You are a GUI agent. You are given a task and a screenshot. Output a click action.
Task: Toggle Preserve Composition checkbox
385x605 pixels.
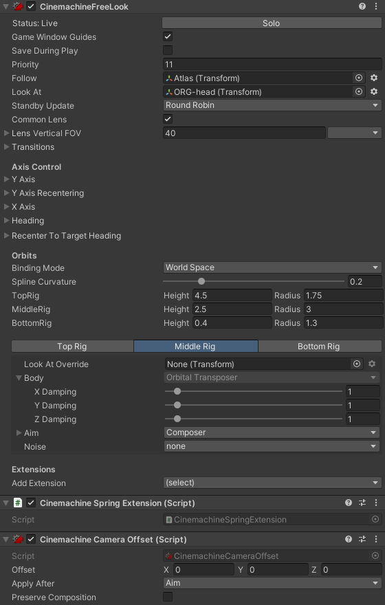pos(168,597)
